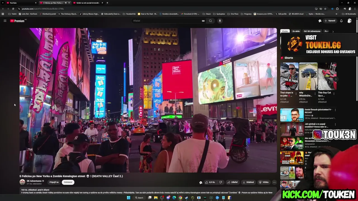Screen dimensions: 358x201
Task: Click the Odoberať subscribe button
Action: (x=68, y=182)
